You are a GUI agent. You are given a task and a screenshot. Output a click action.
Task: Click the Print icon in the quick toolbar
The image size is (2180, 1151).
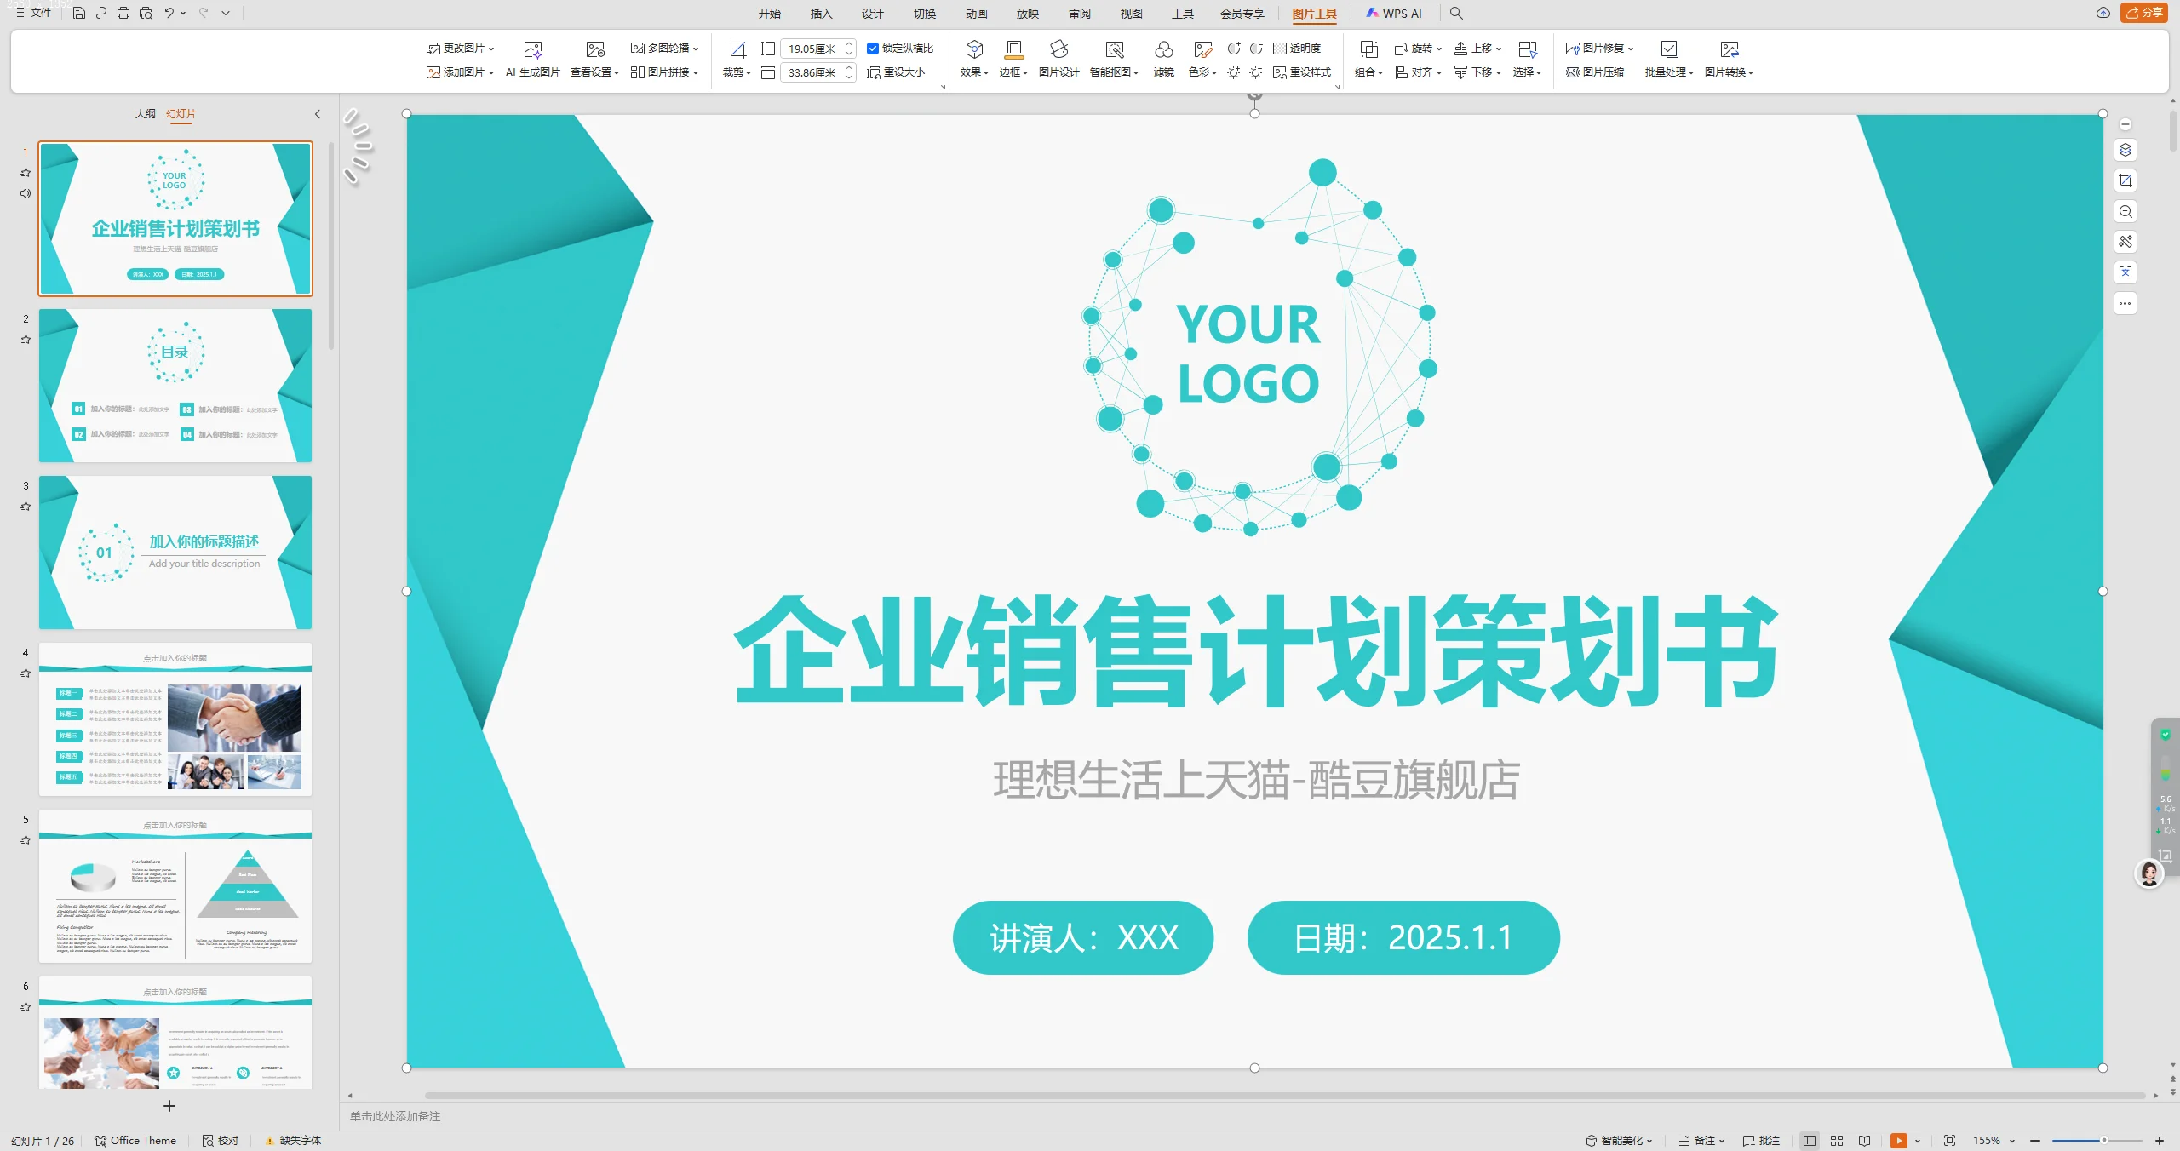[x=123, y=13]
